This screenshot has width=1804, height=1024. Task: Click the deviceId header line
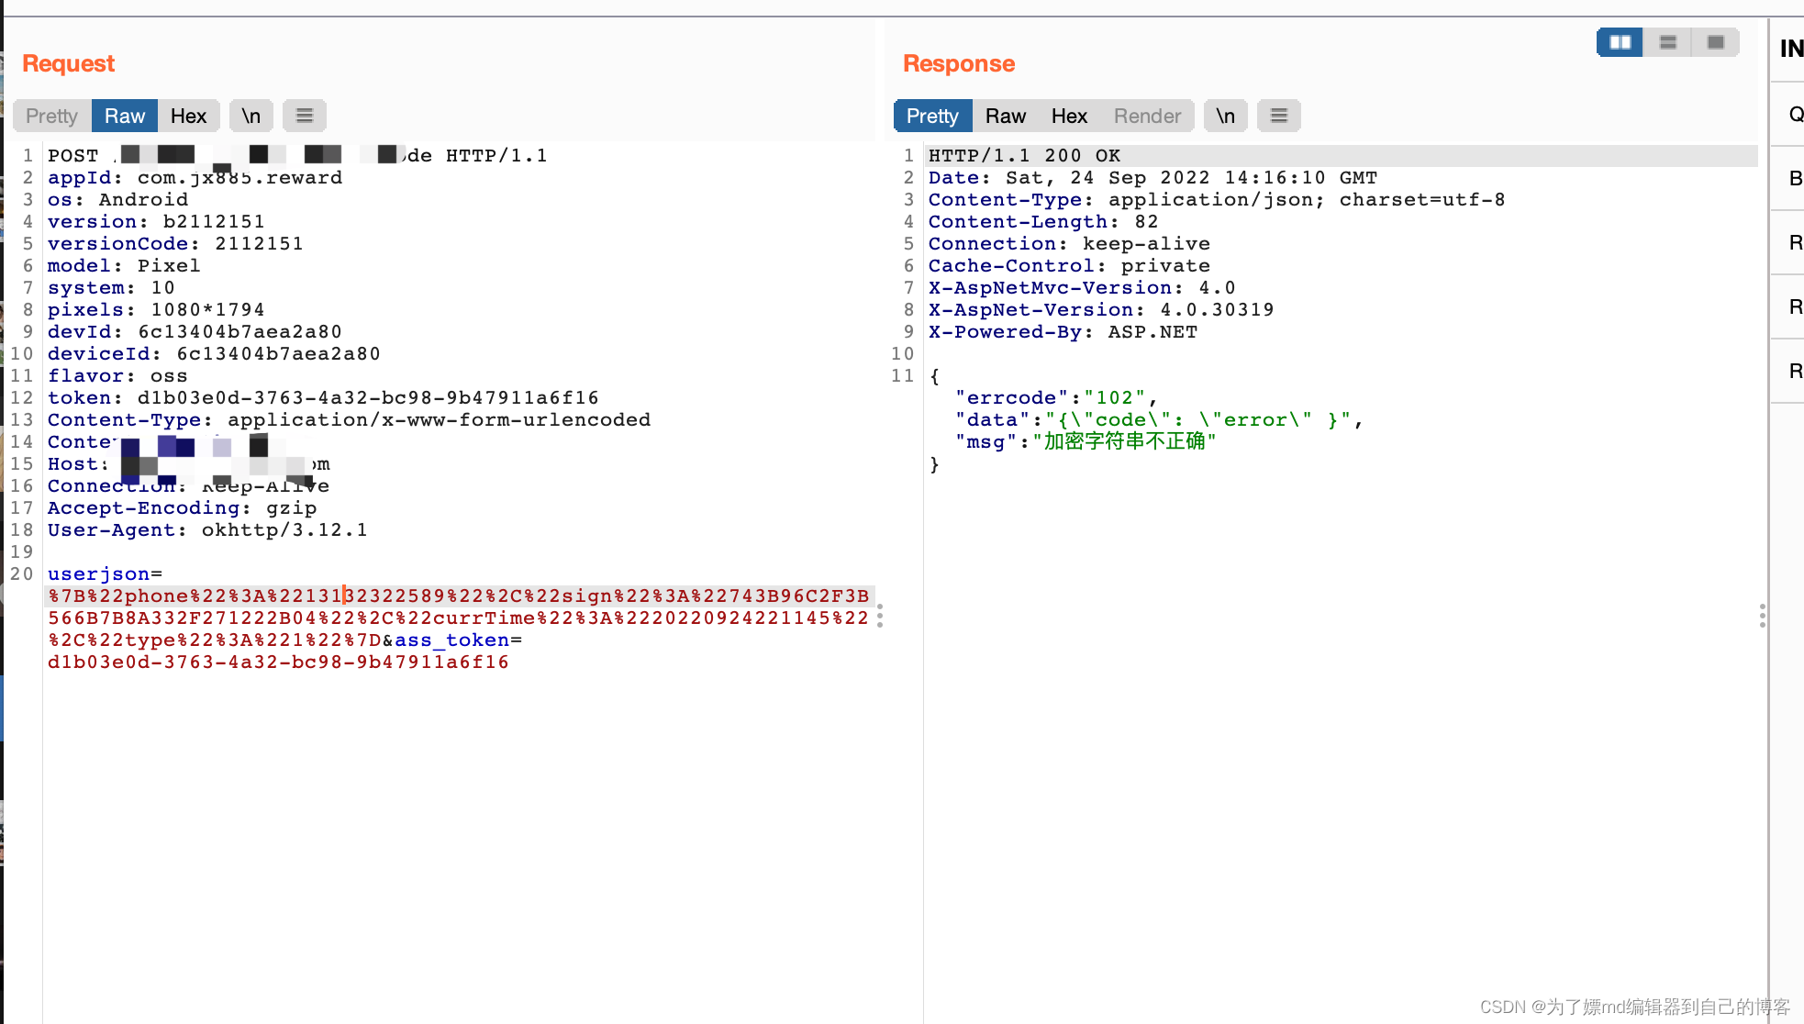(x=214, y=354)
